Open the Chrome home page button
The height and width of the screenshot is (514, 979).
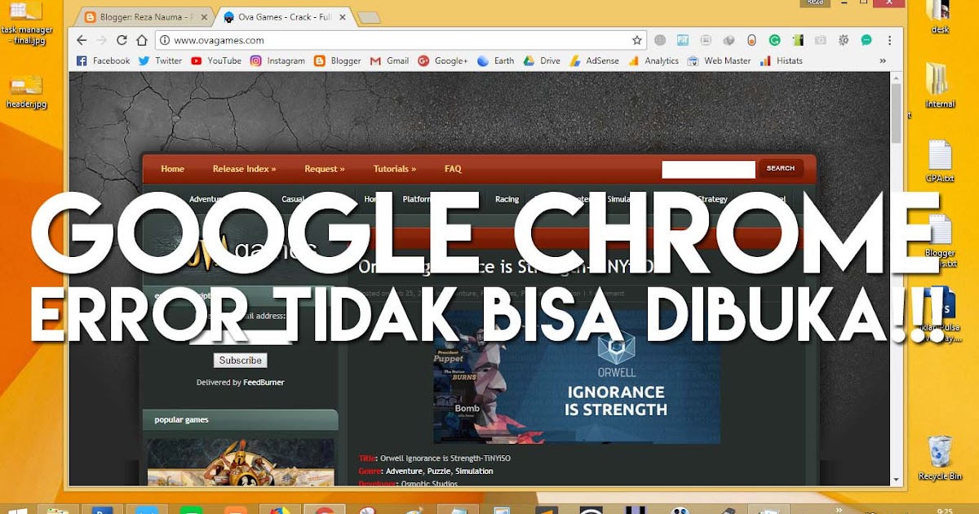[142, 40]
